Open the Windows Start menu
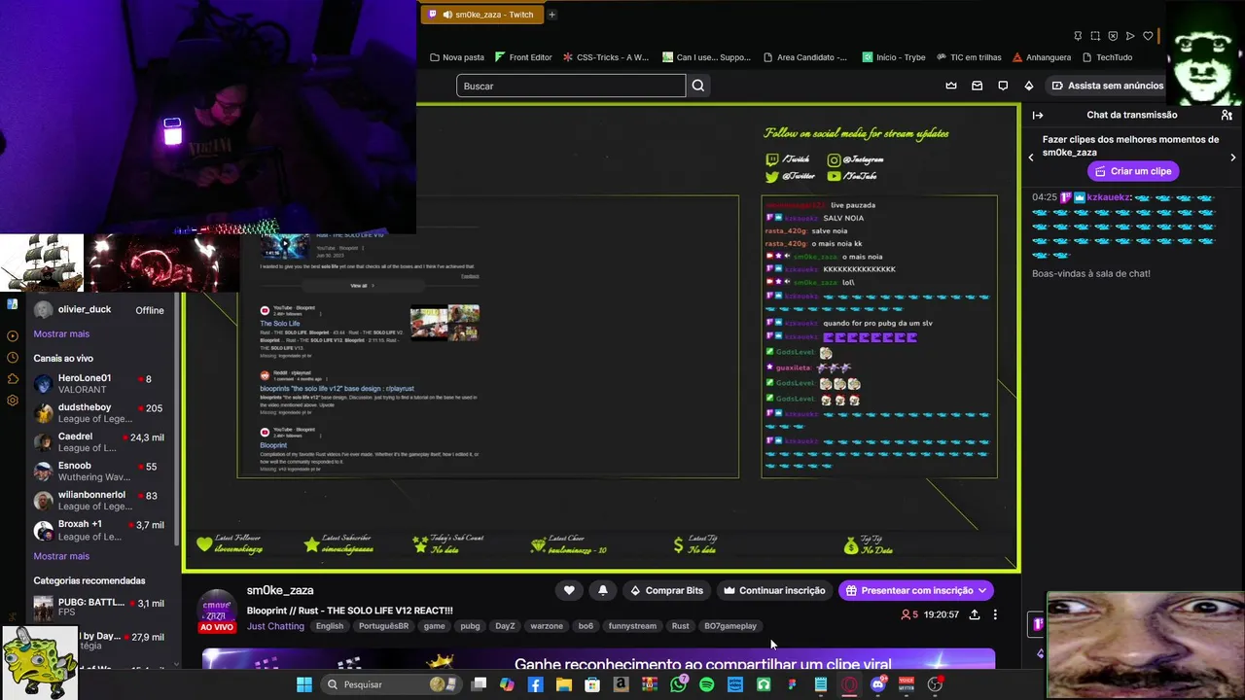1245x700 pixels. 304,684
